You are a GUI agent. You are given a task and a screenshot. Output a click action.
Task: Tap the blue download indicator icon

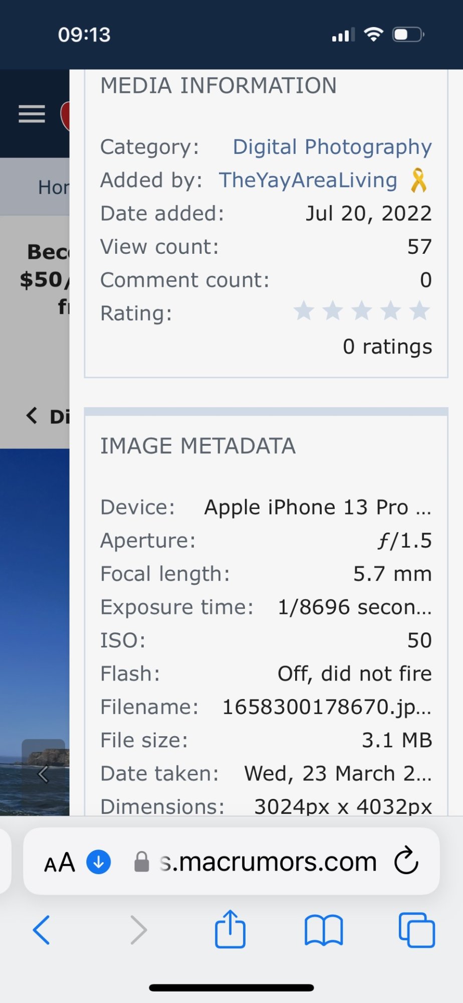[99, 862]
